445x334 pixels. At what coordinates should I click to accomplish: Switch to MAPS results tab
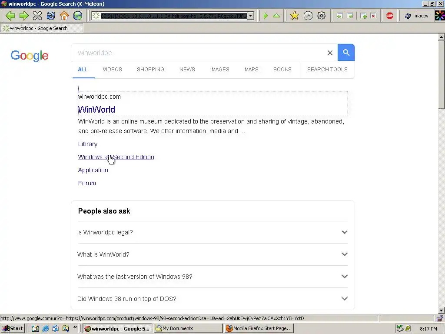click(x=252, y=70)
